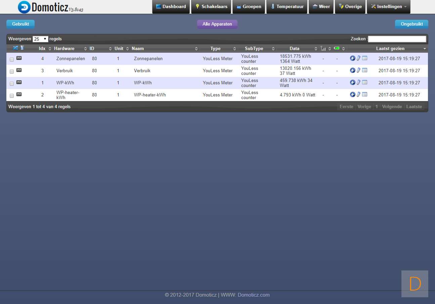The height and width of the screenshot is (304, 435).
Task: Tick the checkbox for WP-heater-kWh row
Action: pyautogui.click(x=12, y=96)
